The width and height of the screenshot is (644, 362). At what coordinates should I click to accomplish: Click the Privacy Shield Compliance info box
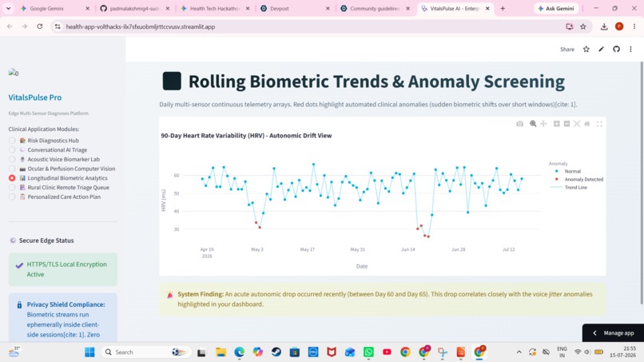[x=63, y=317]
